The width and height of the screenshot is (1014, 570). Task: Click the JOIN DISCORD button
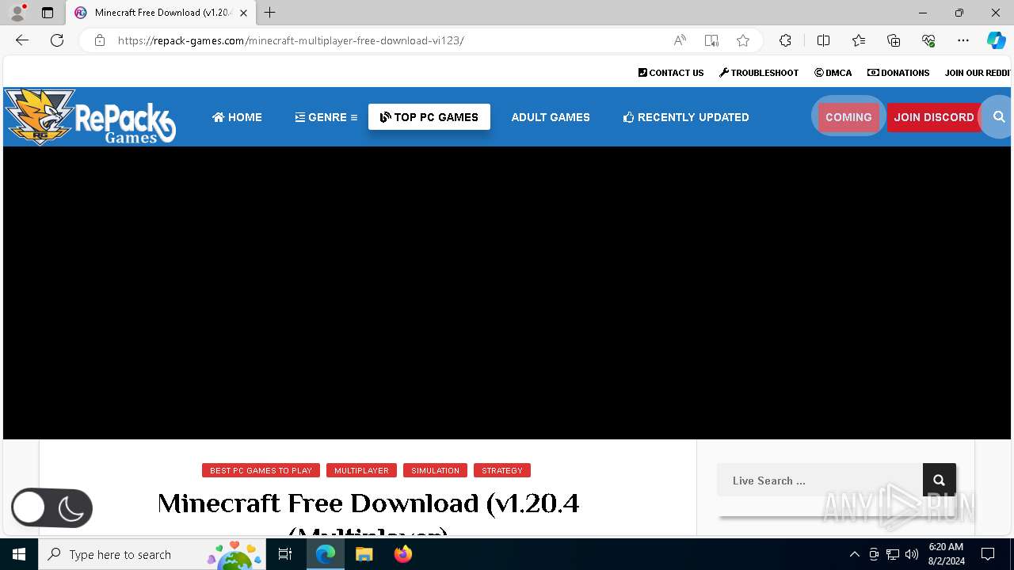[x=934, y=117]
